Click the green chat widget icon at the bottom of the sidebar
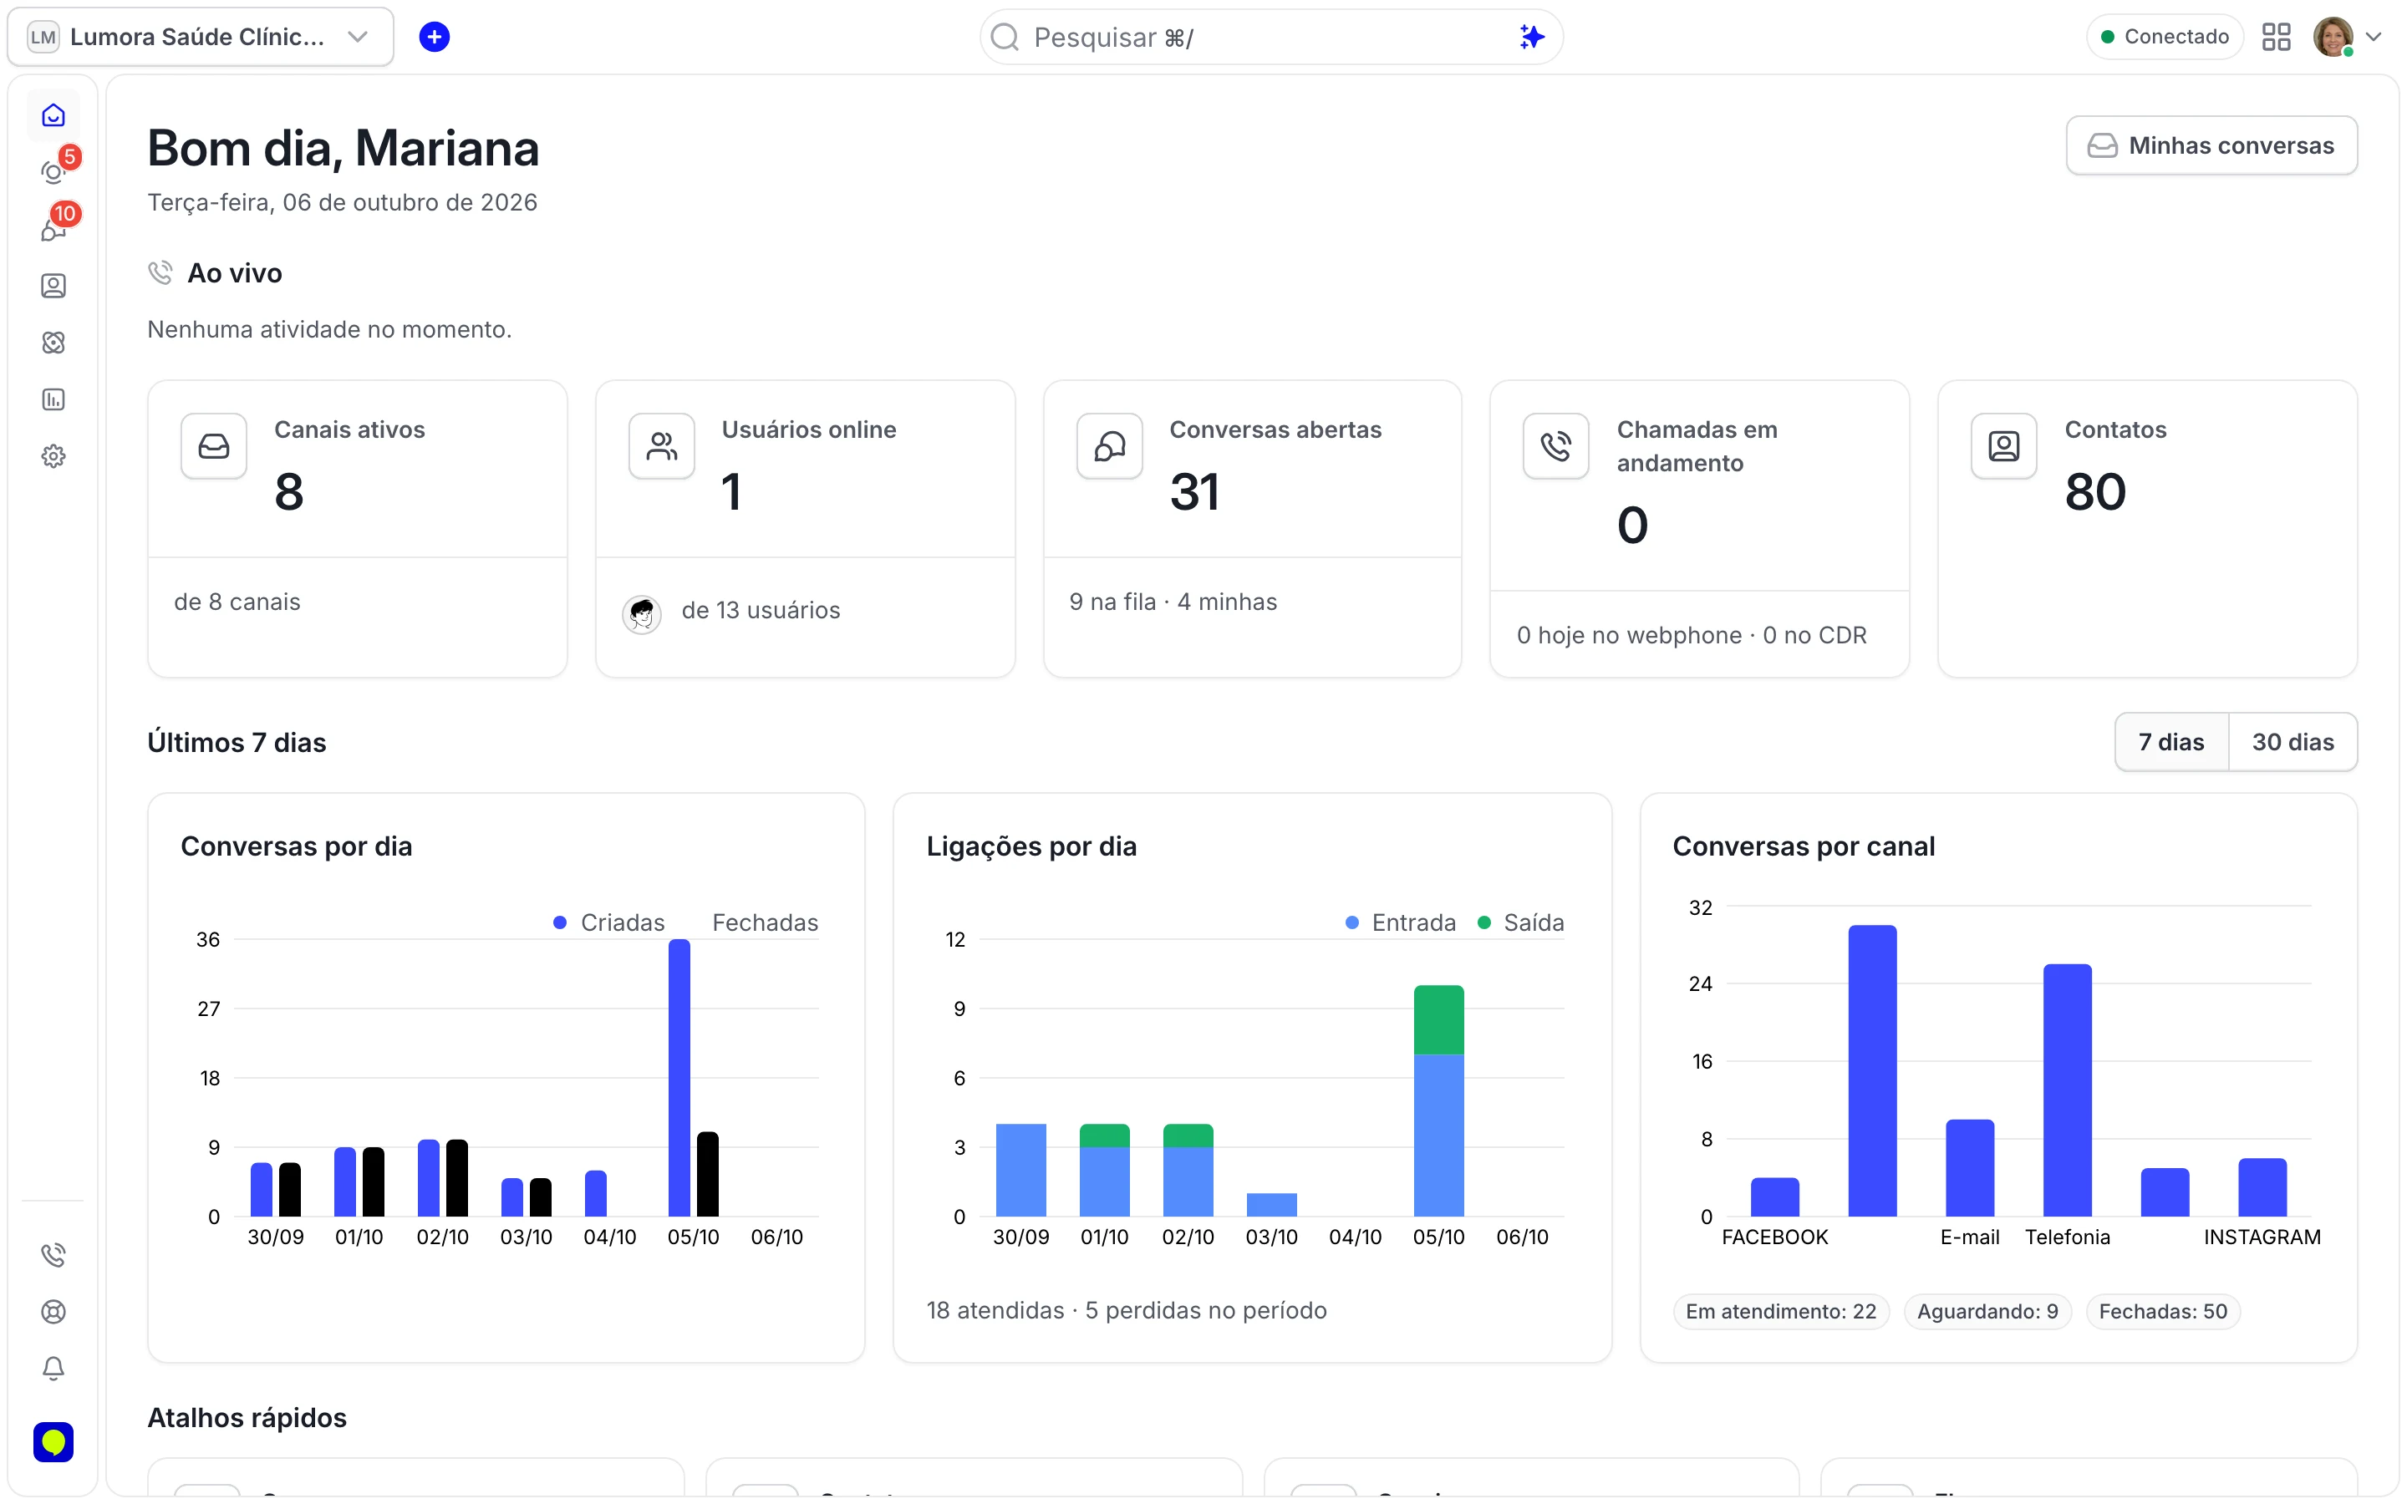Image resolution: width=2407 pixels, height=1504 pixels. click(x=53, y=1441)
